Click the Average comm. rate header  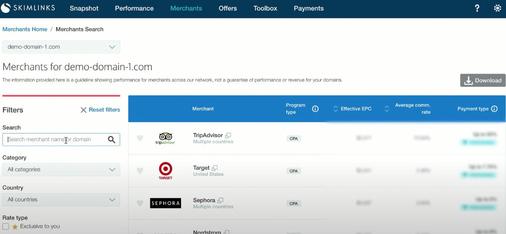[x=413, y=109]
